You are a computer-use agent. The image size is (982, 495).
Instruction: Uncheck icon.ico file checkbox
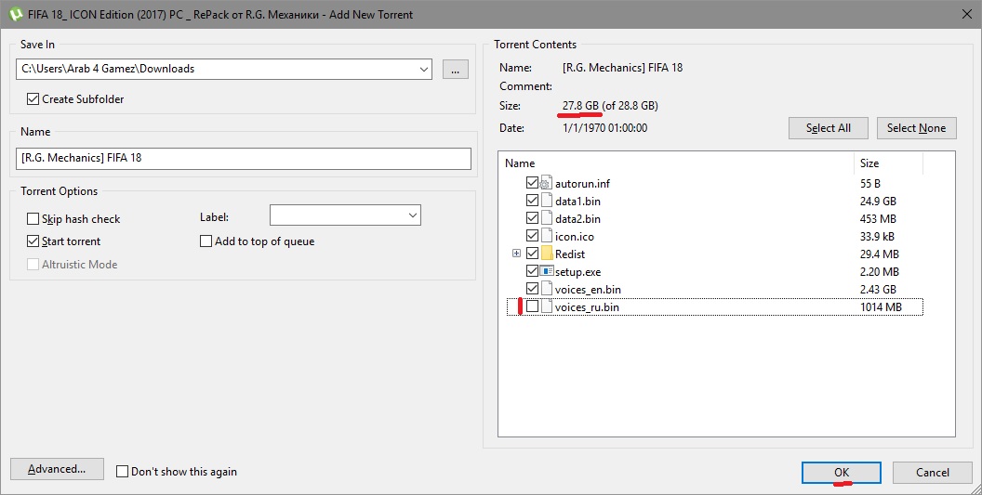[532, 235]
